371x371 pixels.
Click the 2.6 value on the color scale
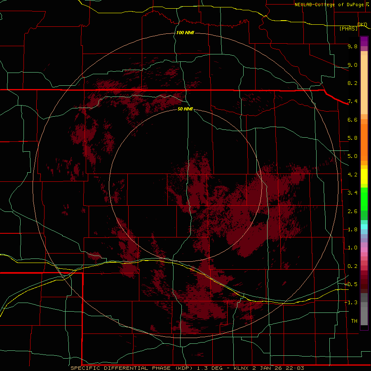(x=352, y=211)
